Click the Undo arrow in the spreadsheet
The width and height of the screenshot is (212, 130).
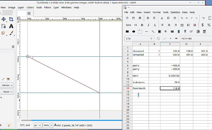point(182,18)
